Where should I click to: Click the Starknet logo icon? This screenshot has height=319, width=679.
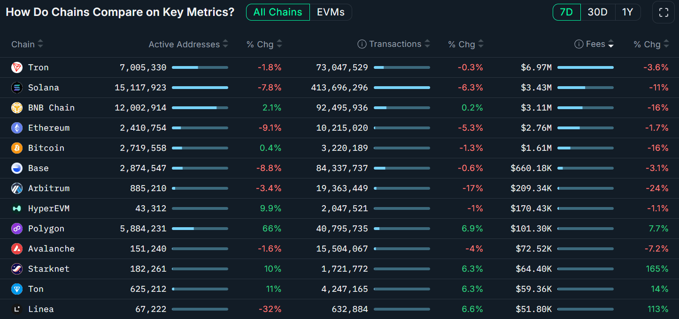coord(17,269)
